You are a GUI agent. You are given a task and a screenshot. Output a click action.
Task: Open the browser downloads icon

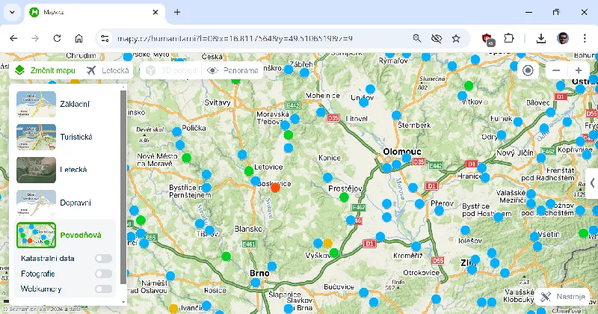click(x=541, y=38)
